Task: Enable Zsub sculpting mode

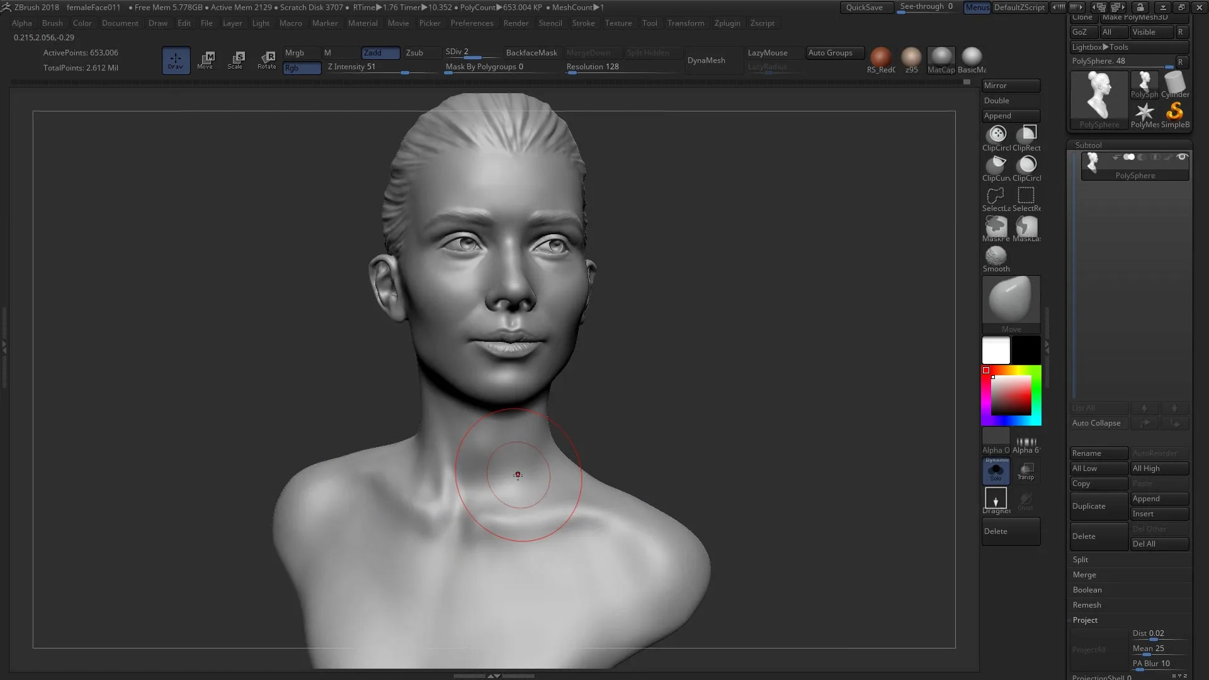Action: tap(414, 53)
